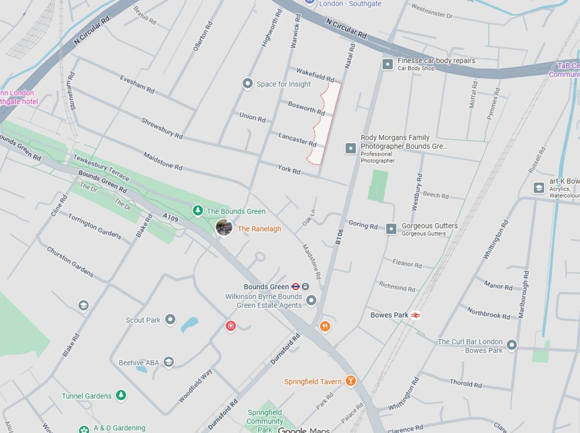Open the Rody Morgans Photographer pin
The height and width of the screenshot is (433, 580).
click(351, 148)
